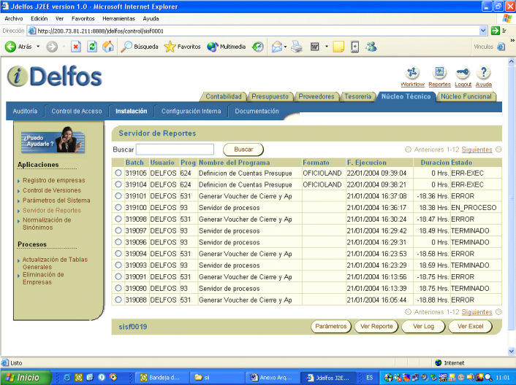516x385 pixels.
Task: Switch to Contabilidad tab
Action: pos(224,96)
